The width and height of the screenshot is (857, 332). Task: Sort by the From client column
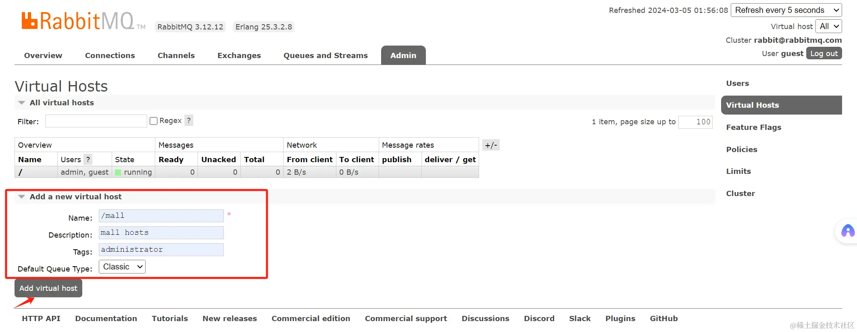tap(310, 159)
